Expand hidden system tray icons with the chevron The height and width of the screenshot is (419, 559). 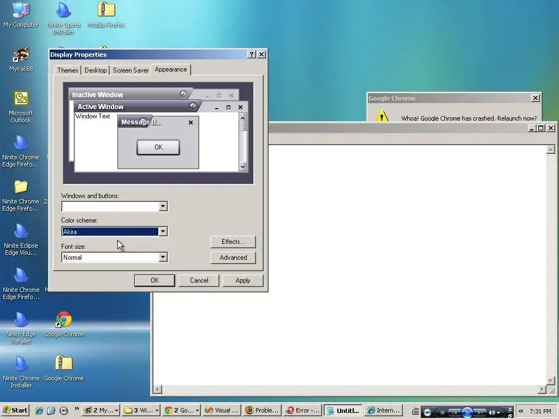(521, 411)
